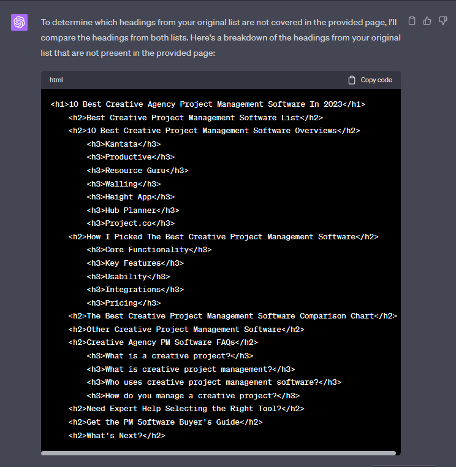Click the "Height App" h3 code line

pos(131,197)
